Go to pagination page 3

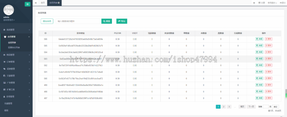(x=229, y=107)
